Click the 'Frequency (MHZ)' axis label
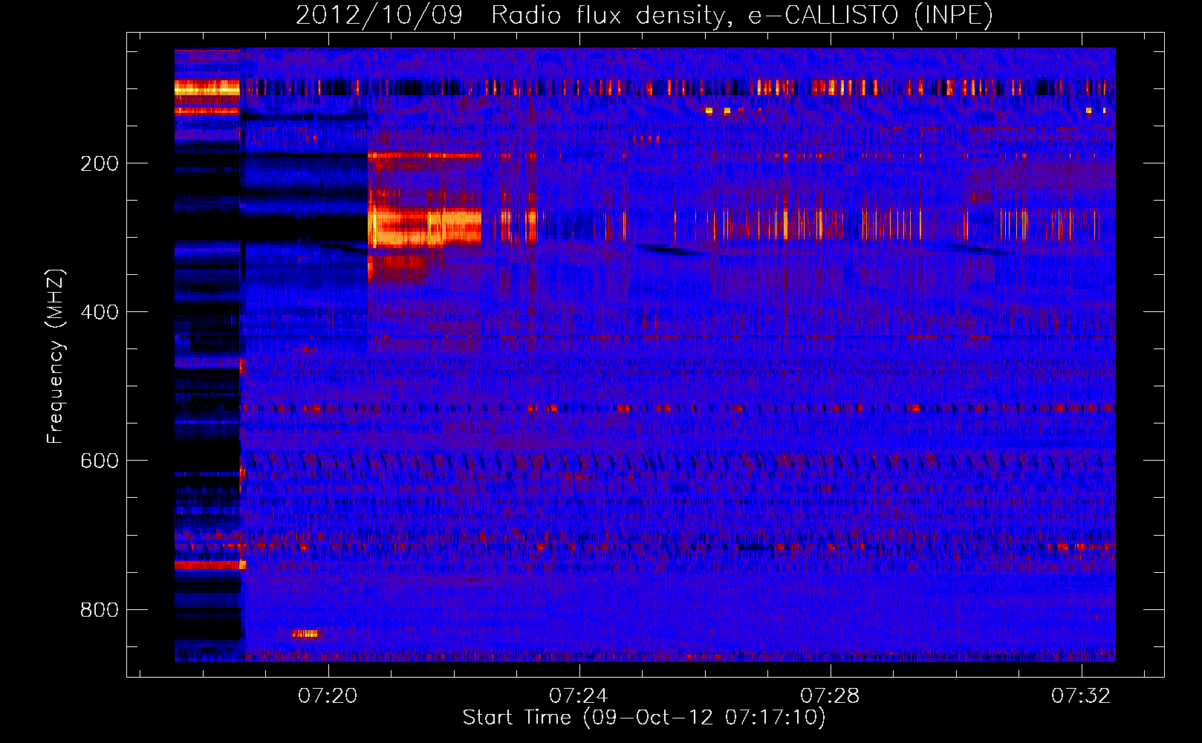The height and width of the screenshot is (743, 1202). pos(55,356)
